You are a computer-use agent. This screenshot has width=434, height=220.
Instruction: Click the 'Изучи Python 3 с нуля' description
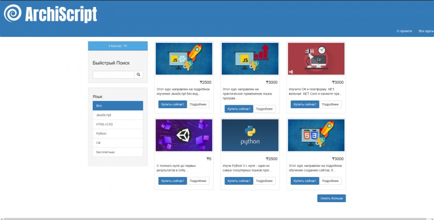pos(247,168)
